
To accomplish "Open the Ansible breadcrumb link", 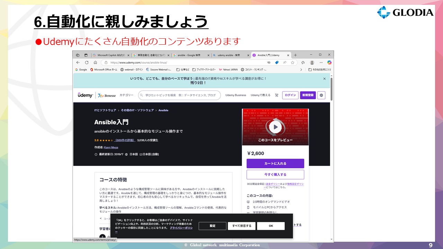I will 163,110.
